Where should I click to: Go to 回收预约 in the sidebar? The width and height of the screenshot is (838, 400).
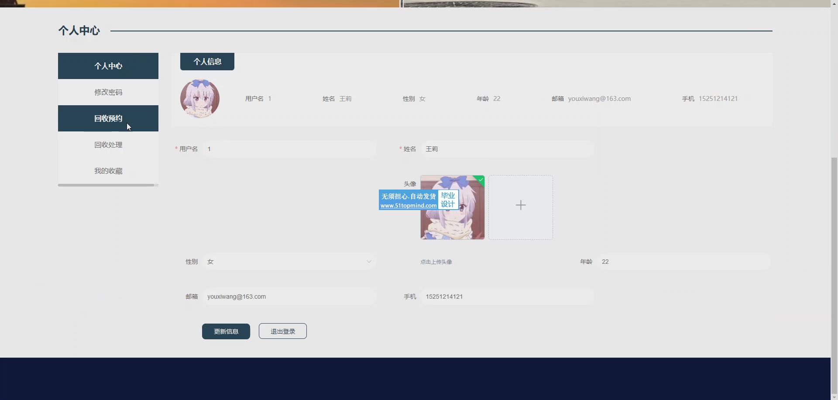[x=108, y=118]
